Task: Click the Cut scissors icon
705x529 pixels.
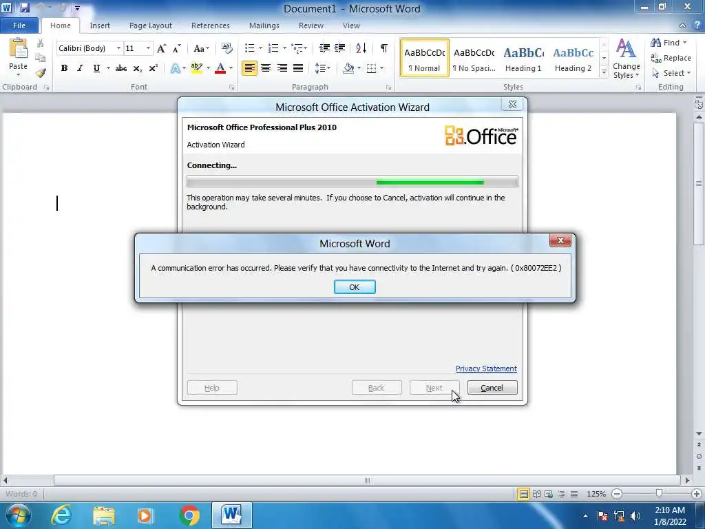Action: tap(41, 43)
